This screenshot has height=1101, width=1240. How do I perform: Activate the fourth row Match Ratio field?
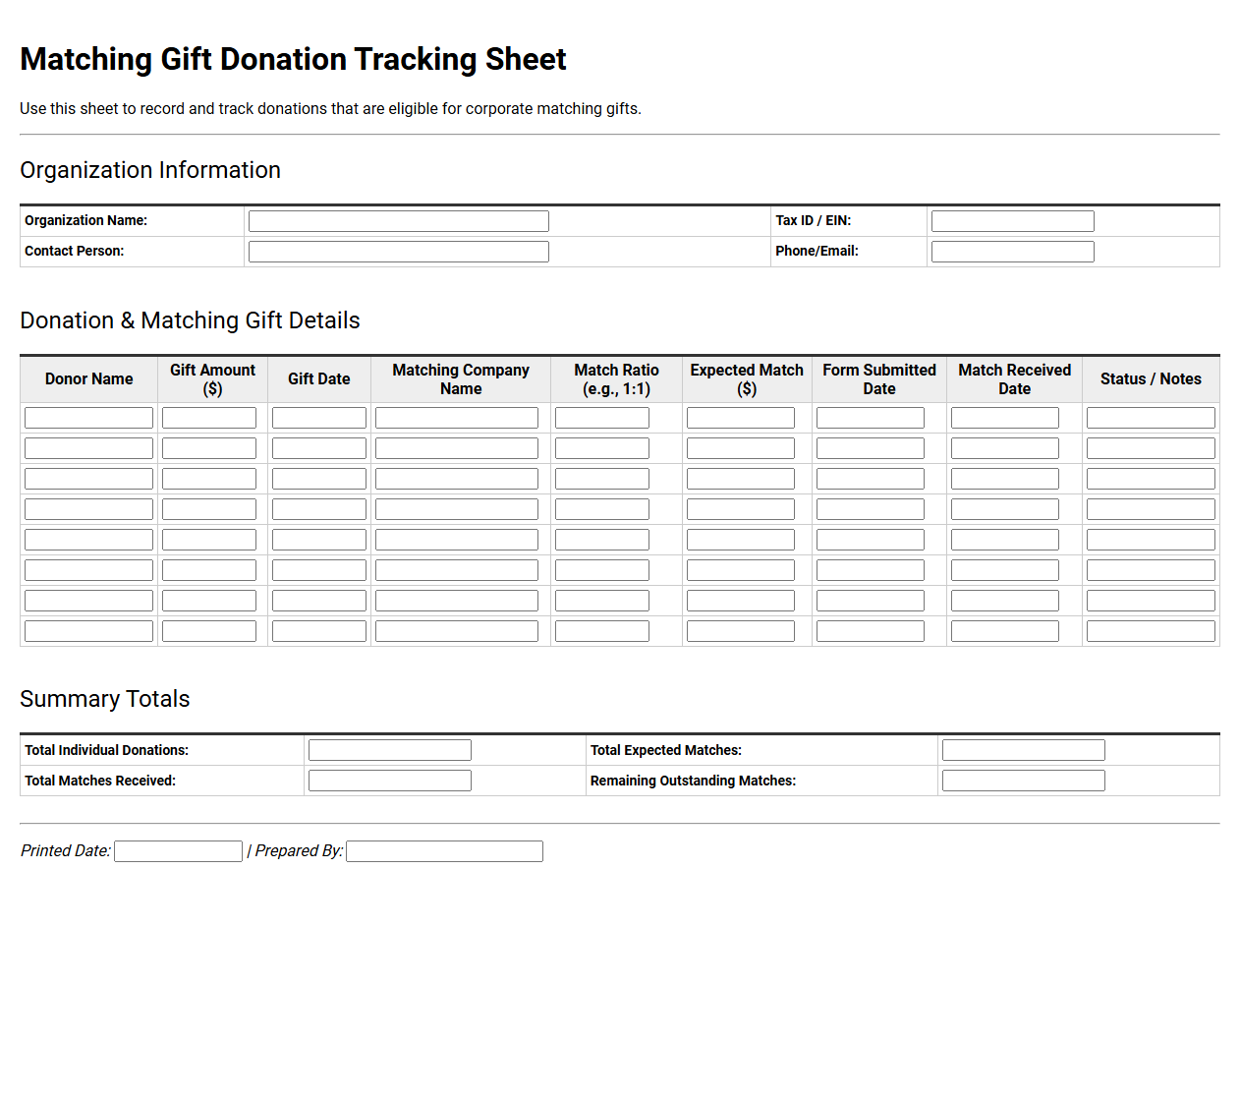pos(602,509)
